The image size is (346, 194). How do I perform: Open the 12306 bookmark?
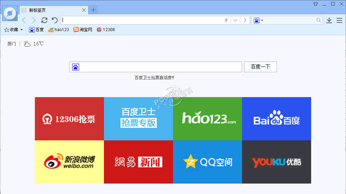(x=106, y=30)
